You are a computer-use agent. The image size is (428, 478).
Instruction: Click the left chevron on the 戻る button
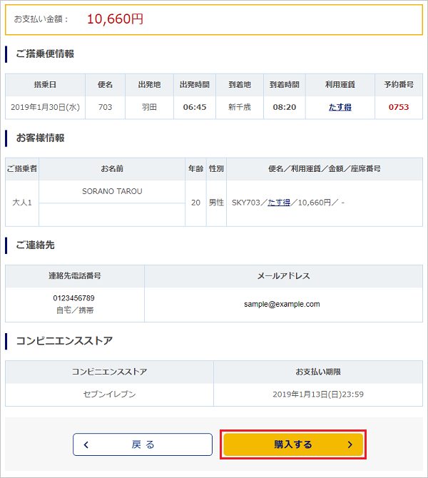point(86,444)
